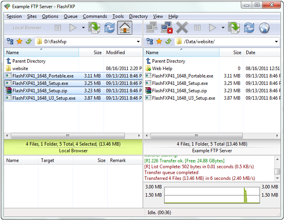
Task: Expand the /Data/website/ path dropdown
Action: [x=276, y=42]
